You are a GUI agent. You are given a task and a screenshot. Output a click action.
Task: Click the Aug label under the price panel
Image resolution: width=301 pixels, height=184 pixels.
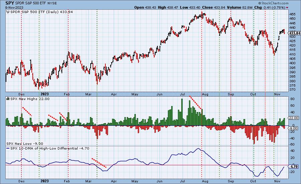click(205, 94)
